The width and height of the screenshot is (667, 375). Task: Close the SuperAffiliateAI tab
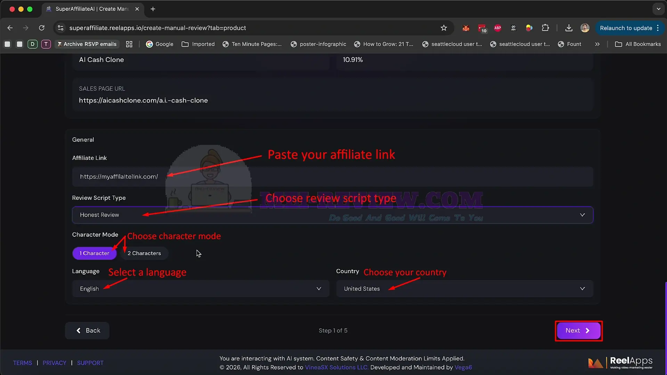click(137, 9)
